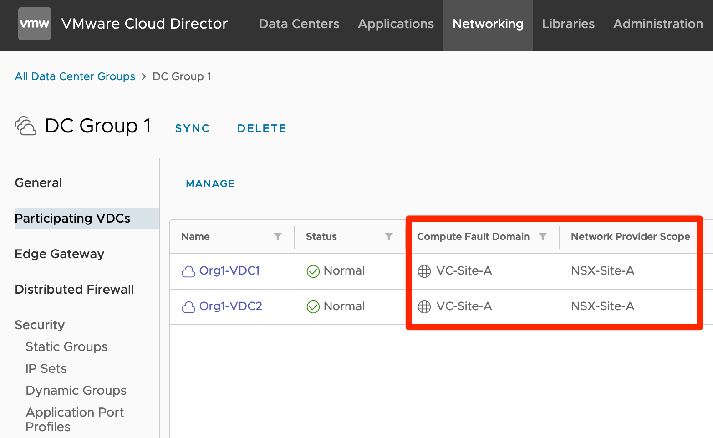Click the cloud icon beside Org1-VDC1
713x438 pixels.
188,271
